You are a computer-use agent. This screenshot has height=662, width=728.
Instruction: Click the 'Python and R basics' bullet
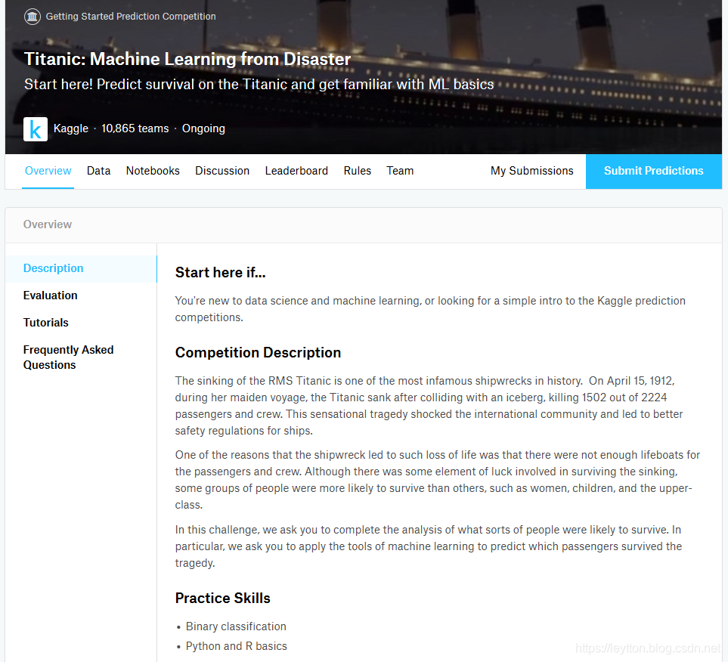(237, 646)
